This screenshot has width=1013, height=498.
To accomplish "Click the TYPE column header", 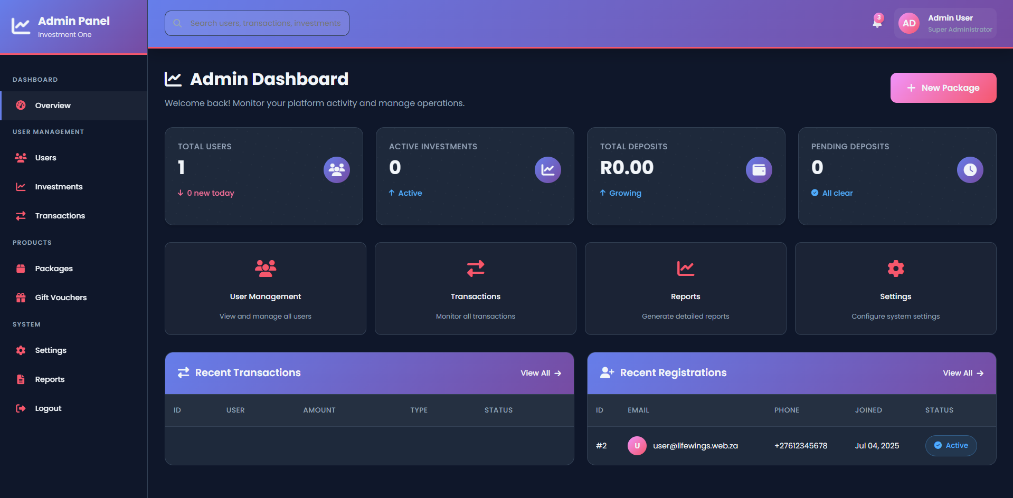I will coord(419,410).
